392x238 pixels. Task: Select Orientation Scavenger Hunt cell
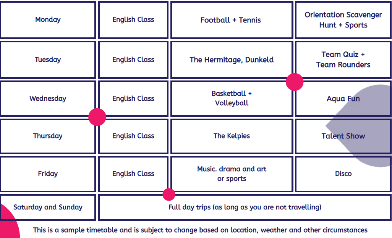(x=343, y=20)
